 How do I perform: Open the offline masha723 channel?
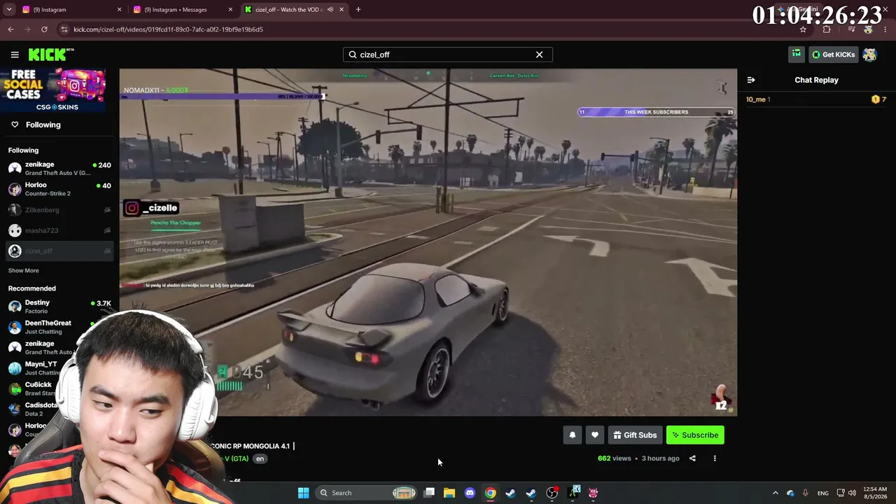[x=59, y=230]
